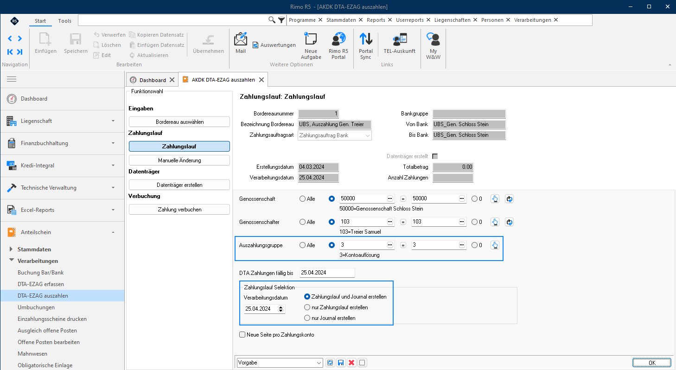Click the refresh icon in Genossenschaft row

point(510,198)
